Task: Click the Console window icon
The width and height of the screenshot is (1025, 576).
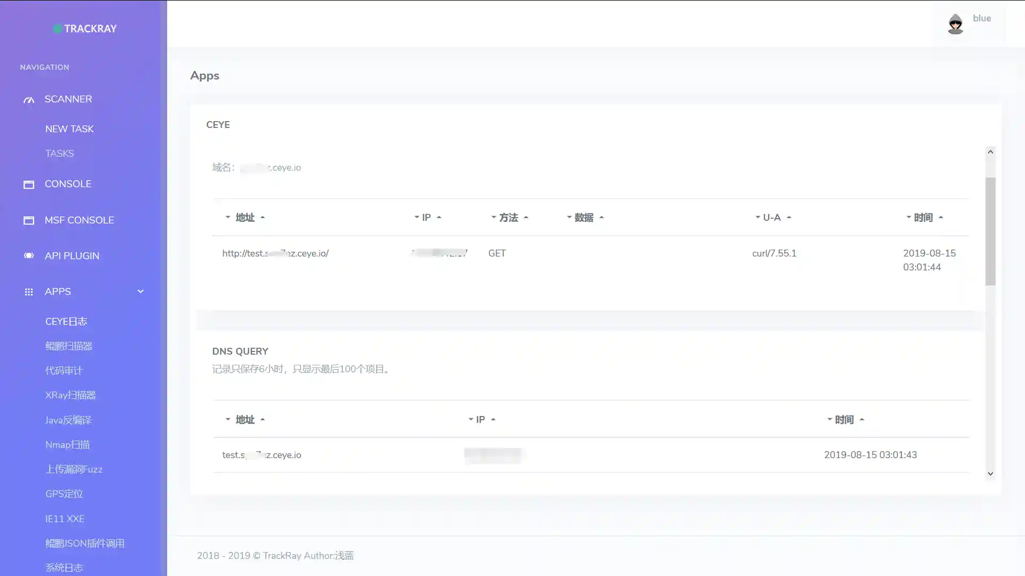Action: pyautogui.click(x=29, y=185)
